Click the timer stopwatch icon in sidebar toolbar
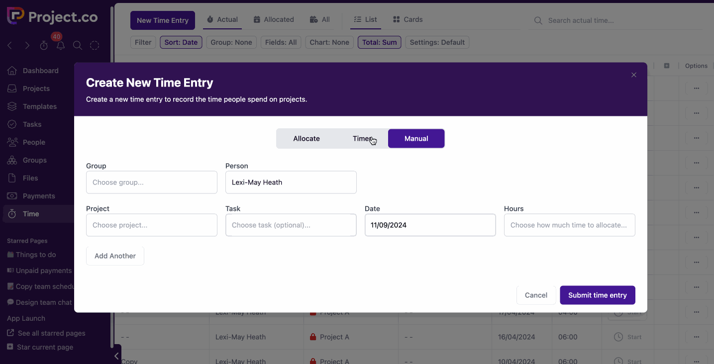This screenshot has height=364, width=714. click(44, 46)
